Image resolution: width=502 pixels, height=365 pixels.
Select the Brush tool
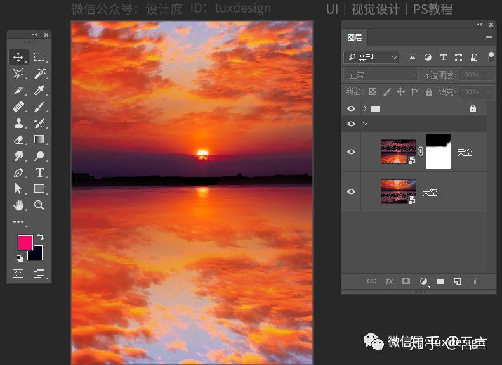click(x=39, y=106)
